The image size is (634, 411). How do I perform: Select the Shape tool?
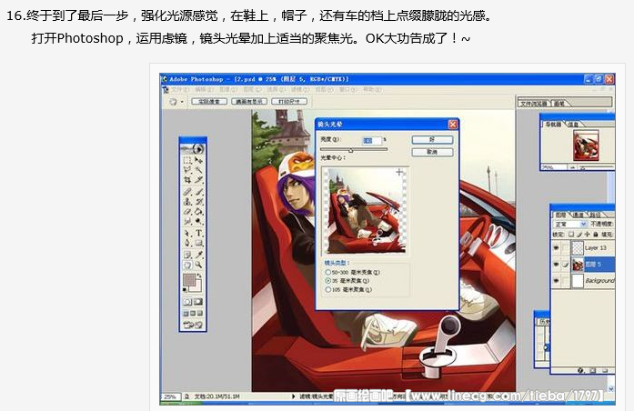(x=198, y=243)
